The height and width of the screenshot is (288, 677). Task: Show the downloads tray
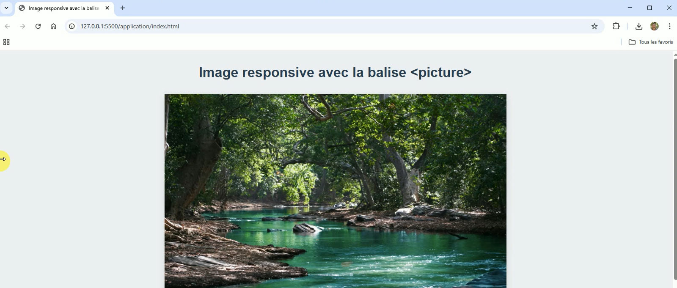(x=639, y=26)
